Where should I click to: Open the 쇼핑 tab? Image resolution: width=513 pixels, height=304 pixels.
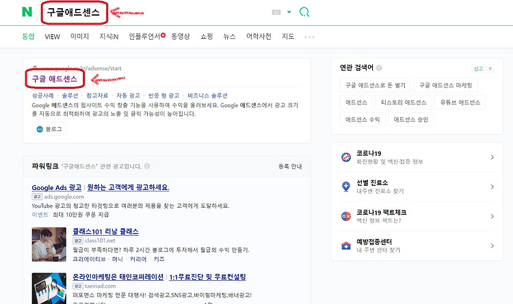pyautogui.click(x=207, y=36)
